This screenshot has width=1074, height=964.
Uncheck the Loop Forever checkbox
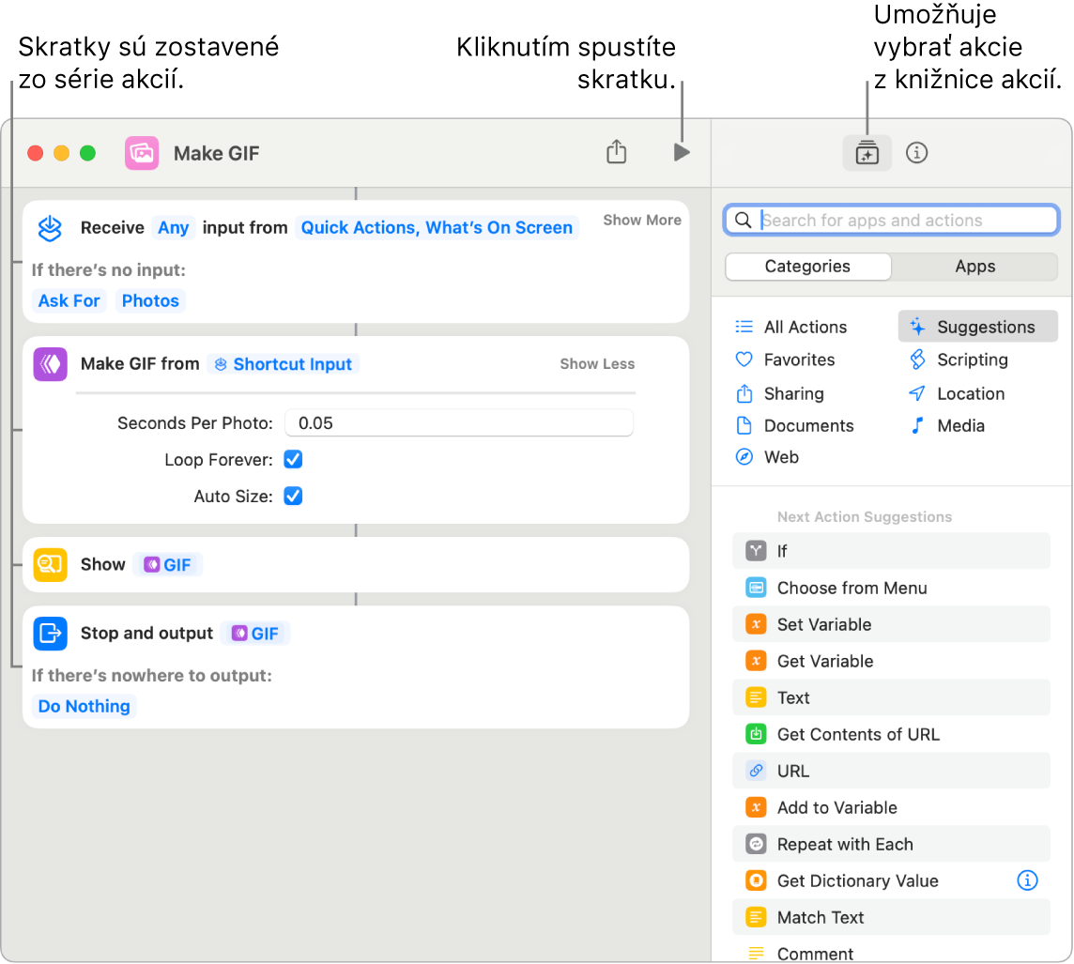tap(293, 460)
